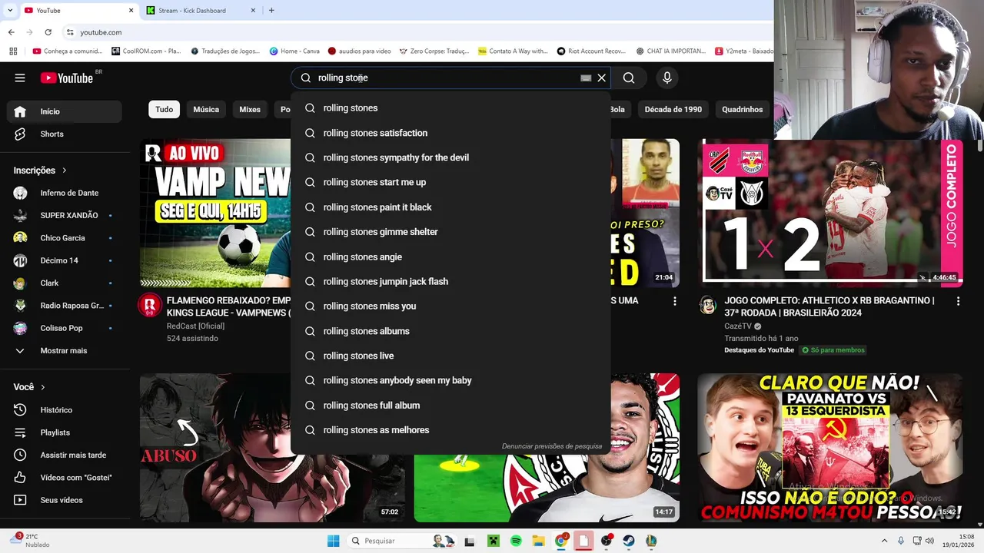The image size is (984, 553).
Task: Click Denunciar previsões de pesquisa link
Action: point(552,446)
